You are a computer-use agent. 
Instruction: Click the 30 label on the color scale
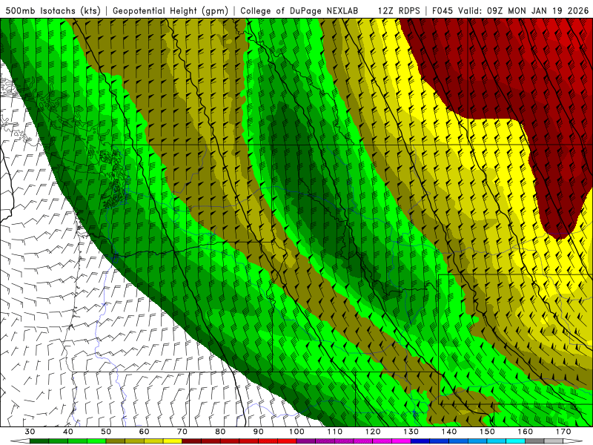(30, 432)
